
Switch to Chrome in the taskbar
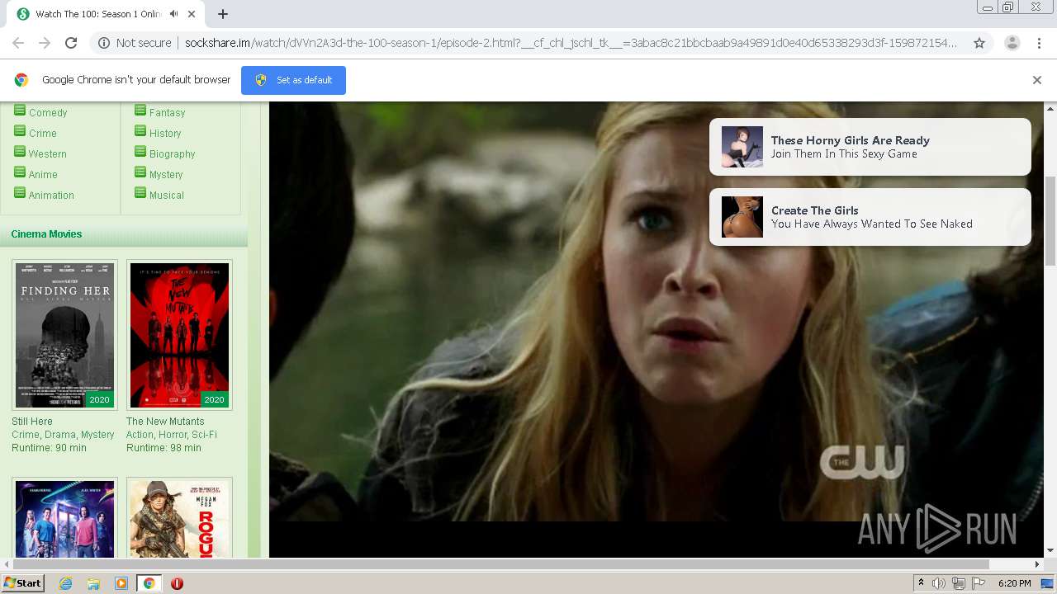[x=149, y=583]
